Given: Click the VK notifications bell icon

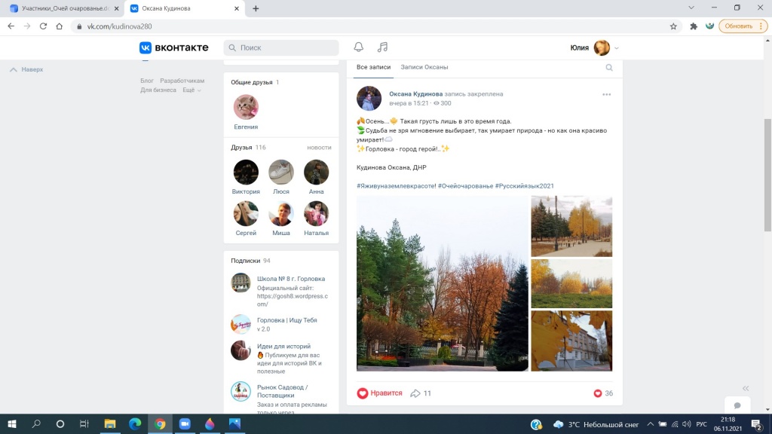Looking at the screenshot, I should pyautogui.click(x=359, y=47).
